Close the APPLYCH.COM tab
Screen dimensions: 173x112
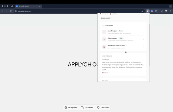(x=40, y=6)
